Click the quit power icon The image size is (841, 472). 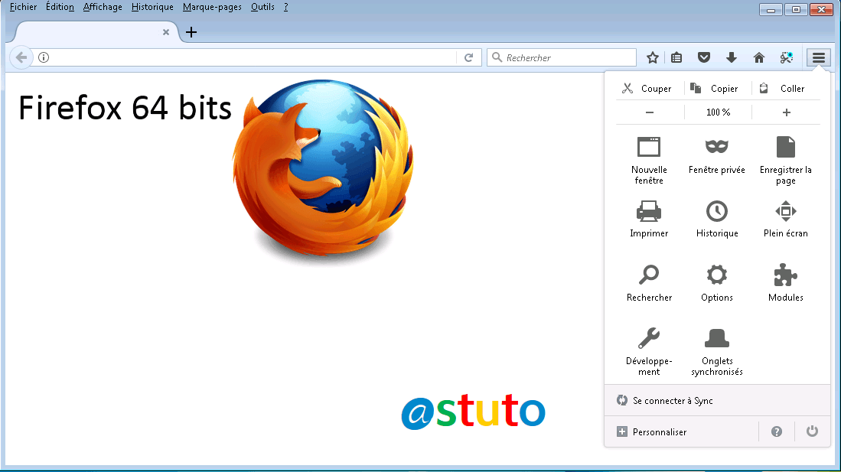click(x=812, y=431)
